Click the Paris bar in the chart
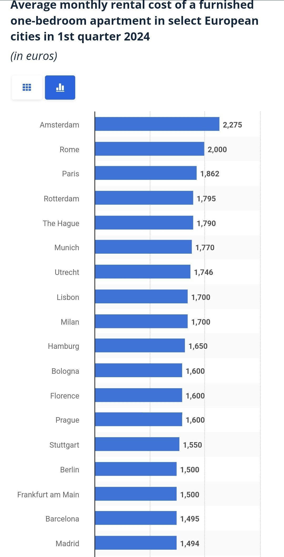 click(146, 173)
